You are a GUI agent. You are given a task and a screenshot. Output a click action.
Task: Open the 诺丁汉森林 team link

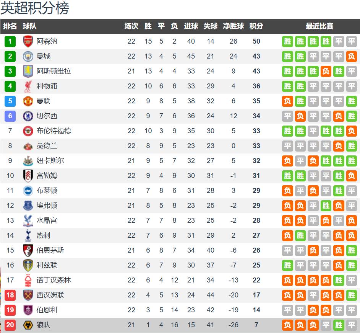click(54, 280)
